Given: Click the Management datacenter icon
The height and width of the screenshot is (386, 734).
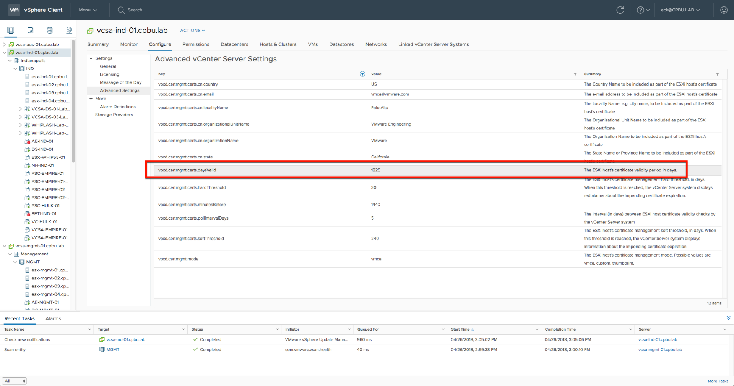Looking at the screenshot, I should 17,254.
